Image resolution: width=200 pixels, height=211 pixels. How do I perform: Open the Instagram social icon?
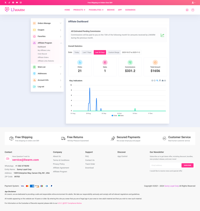21,3
